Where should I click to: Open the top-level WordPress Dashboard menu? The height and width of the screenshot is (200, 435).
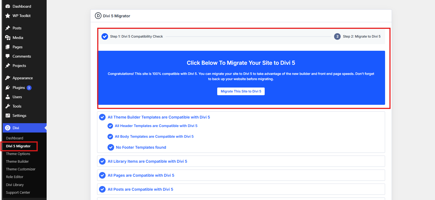(24, 6)
